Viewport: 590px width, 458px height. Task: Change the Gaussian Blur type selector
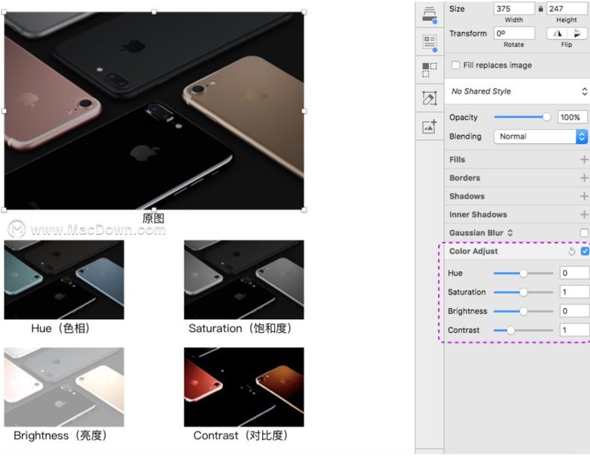[x=510, y=233]
